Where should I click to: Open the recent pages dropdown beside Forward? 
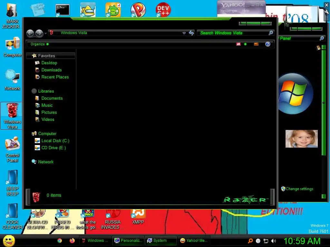(x=45, y=33)
